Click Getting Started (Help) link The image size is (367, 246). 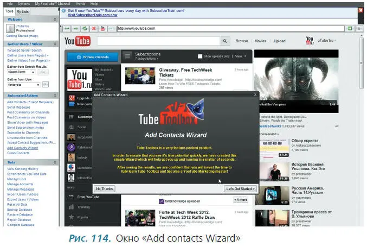[x=22, y=36]
